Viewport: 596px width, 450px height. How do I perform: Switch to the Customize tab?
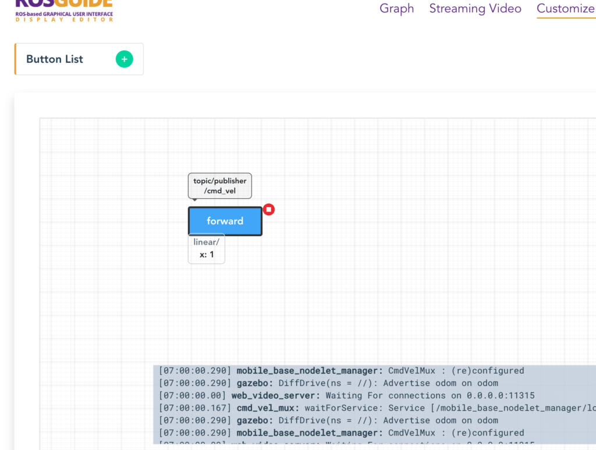tap(565, 9)
